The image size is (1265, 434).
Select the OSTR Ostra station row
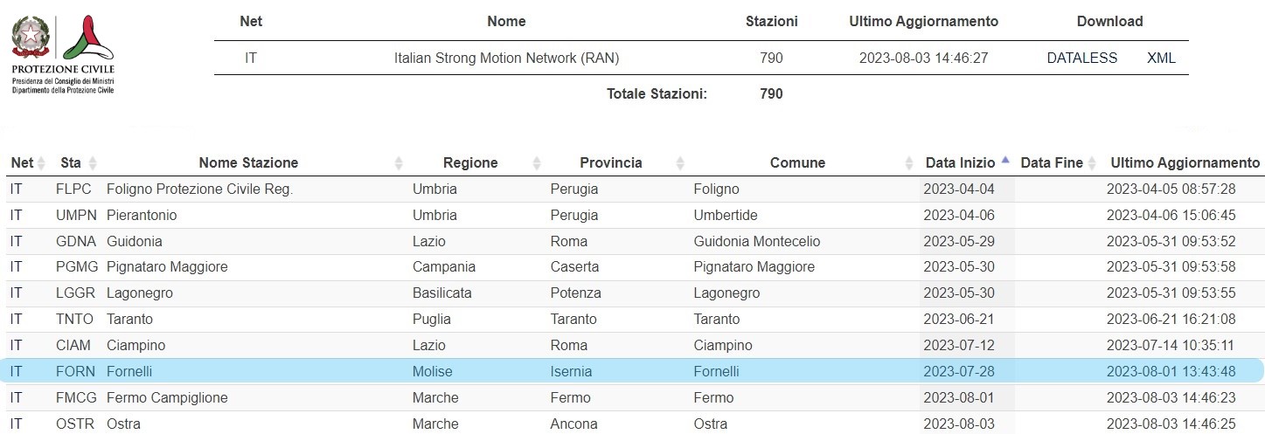[x=635, y=424]
